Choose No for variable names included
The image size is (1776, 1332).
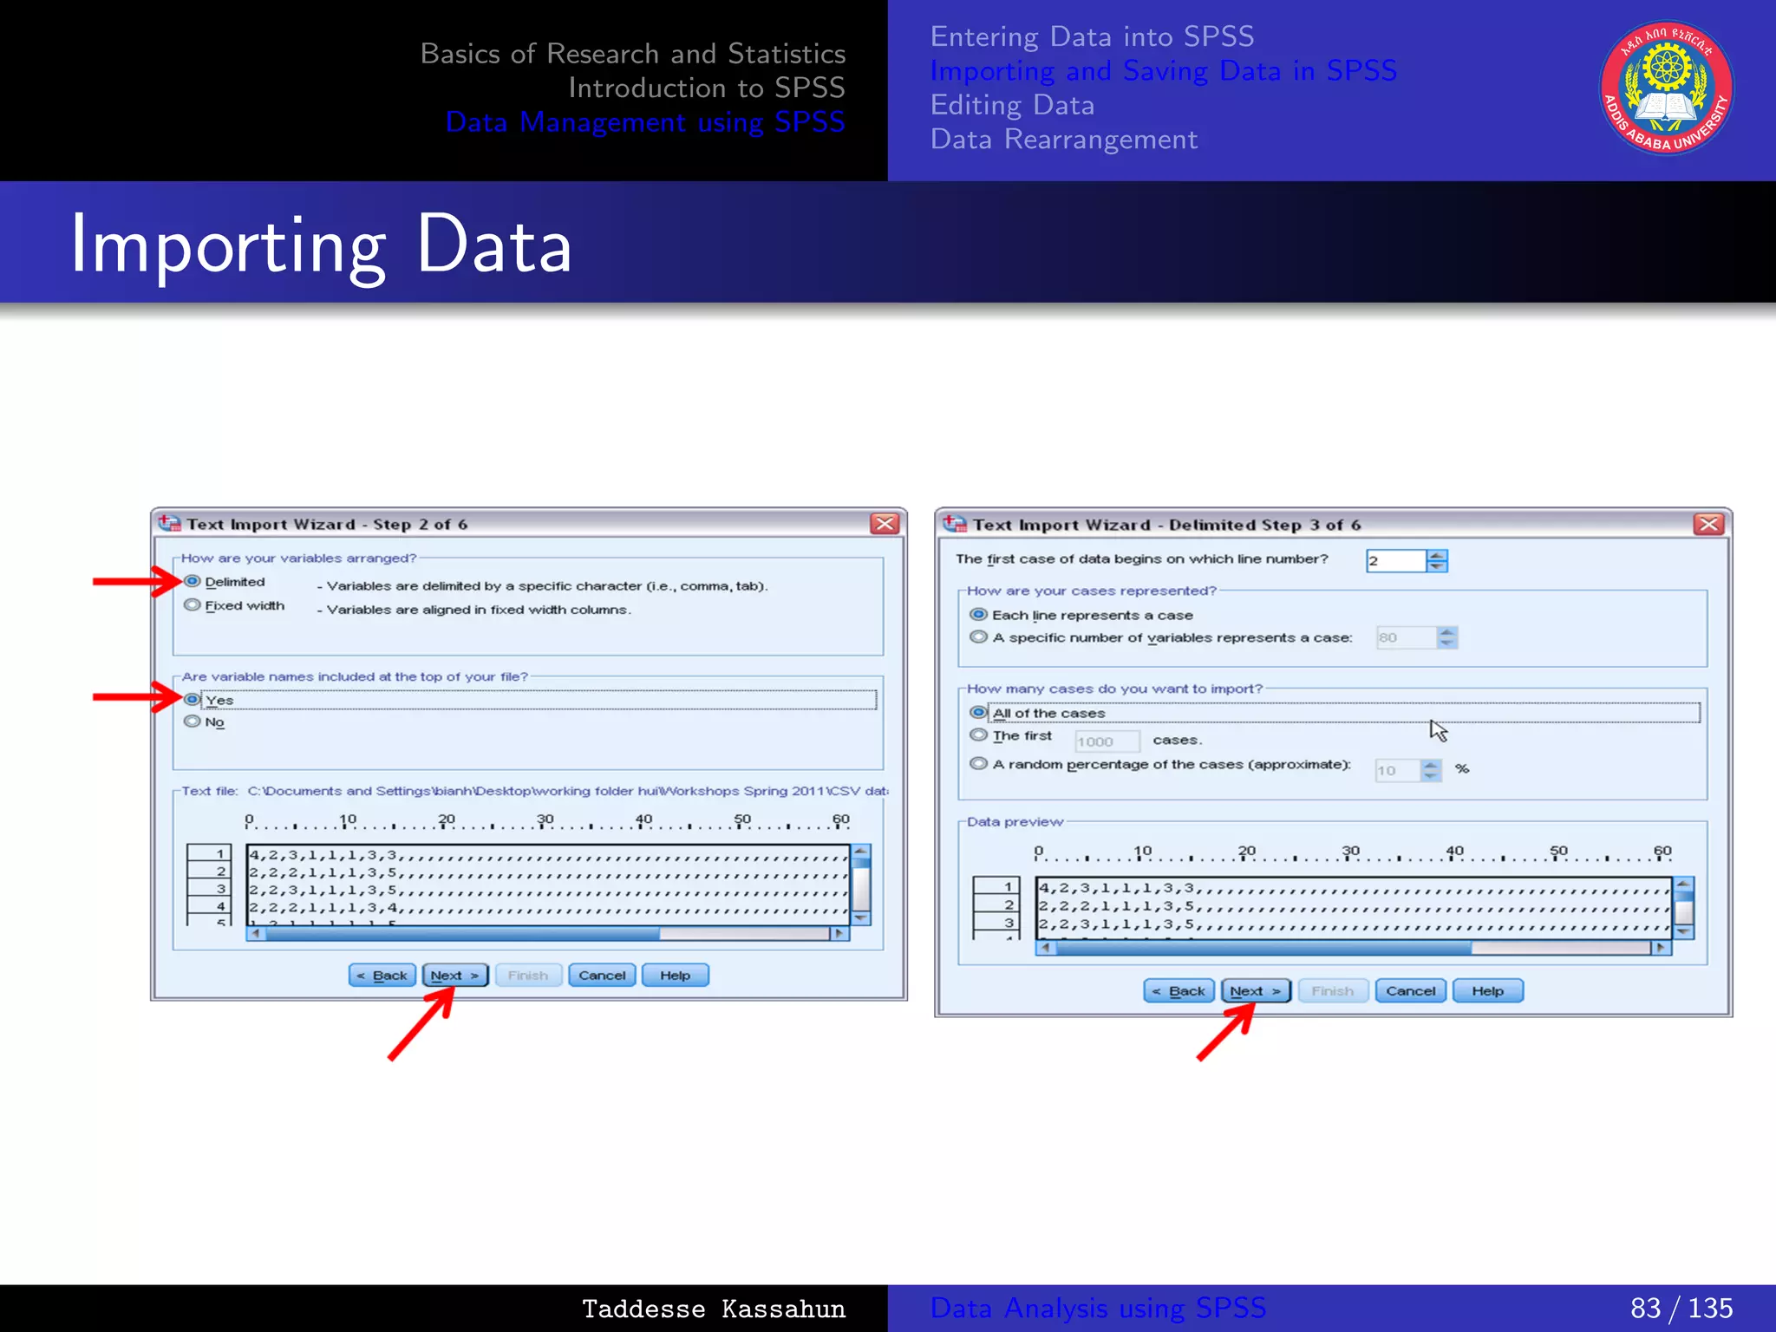(193, 721)
